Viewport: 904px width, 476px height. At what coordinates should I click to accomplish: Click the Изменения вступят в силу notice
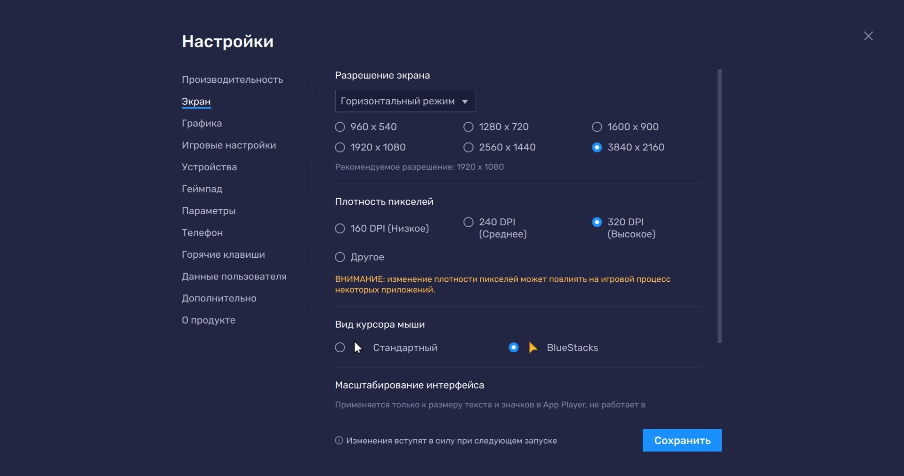[452, 441]
